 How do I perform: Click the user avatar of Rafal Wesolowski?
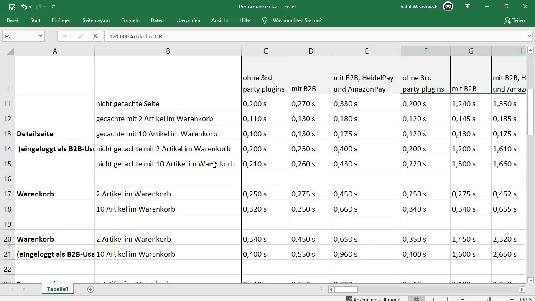(448, 7)
